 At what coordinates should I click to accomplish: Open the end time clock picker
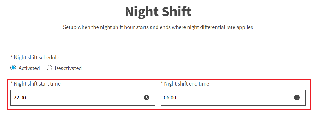coord(297,97)
